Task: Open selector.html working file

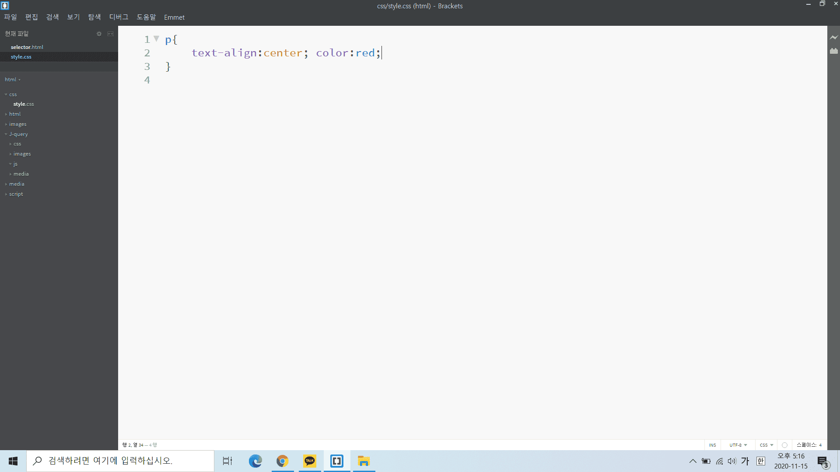Action: (x=27, y=47)
